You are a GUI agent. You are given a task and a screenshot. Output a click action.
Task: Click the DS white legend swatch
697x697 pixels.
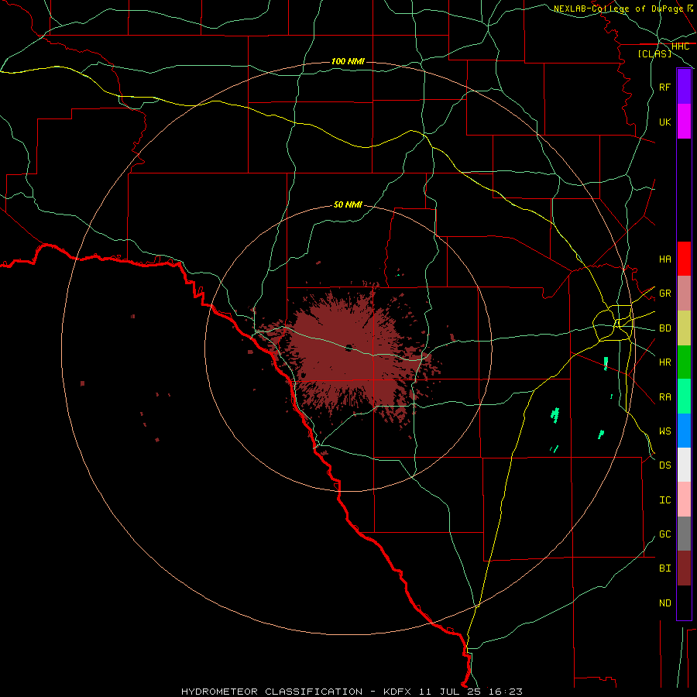pyautogui.click(x=684, y=465)
